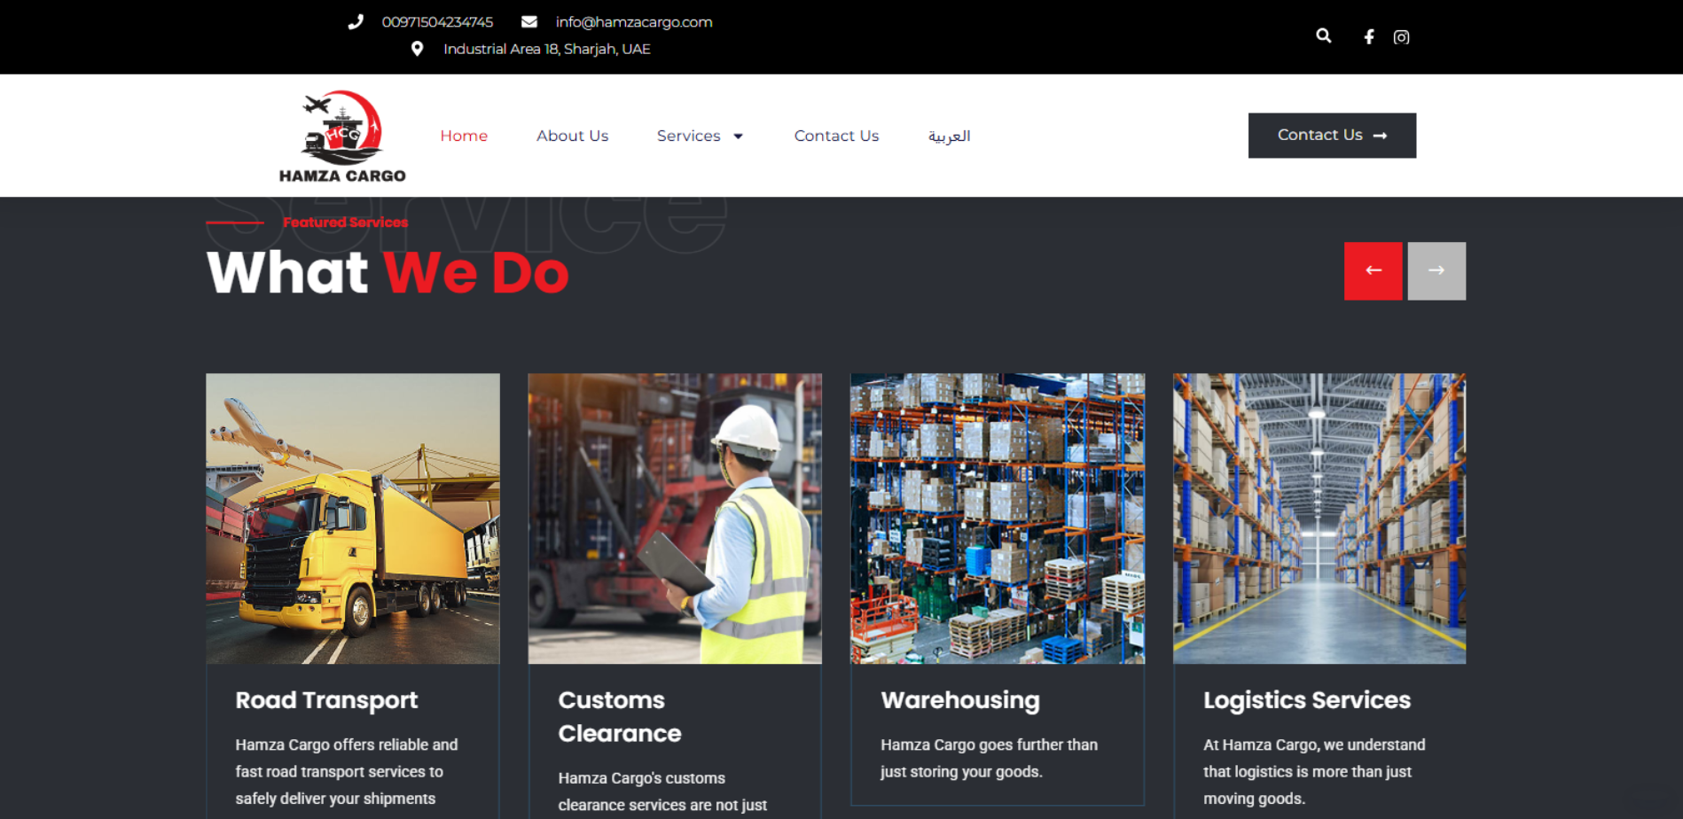Open Contact Us in navigation menu
Screen dimensions: 1683x819
[x=836, y=136]
